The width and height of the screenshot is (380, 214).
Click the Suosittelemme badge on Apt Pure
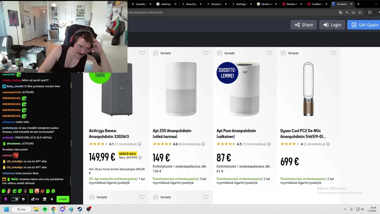(x=227, y=73)
